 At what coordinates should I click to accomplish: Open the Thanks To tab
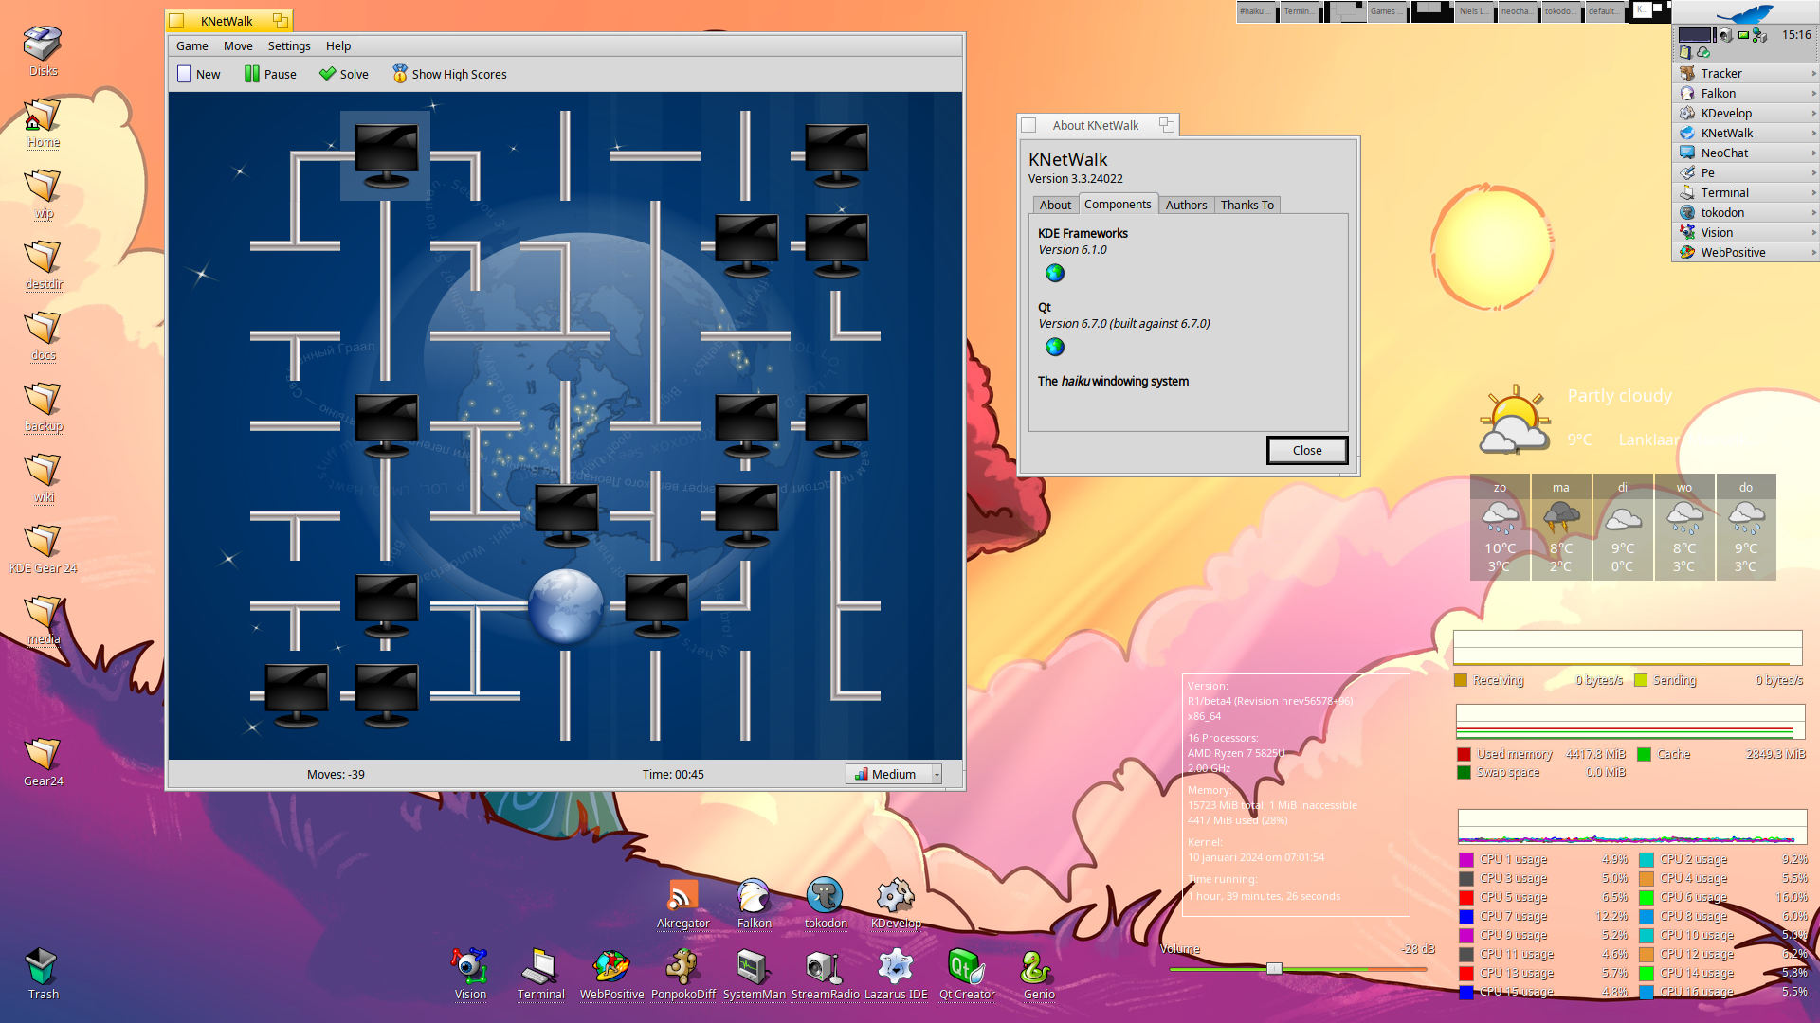[1247, 206]
